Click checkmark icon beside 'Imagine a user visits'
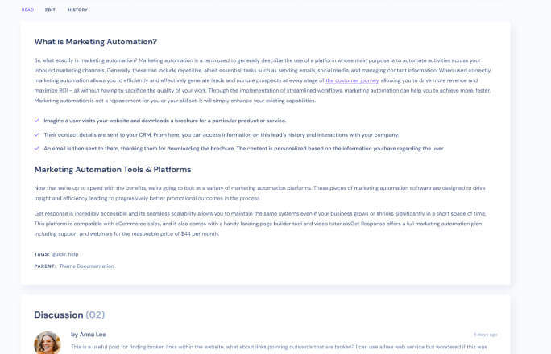Viewport: 551px width, 354px height. pyautogui.click(x=37, y=121)
